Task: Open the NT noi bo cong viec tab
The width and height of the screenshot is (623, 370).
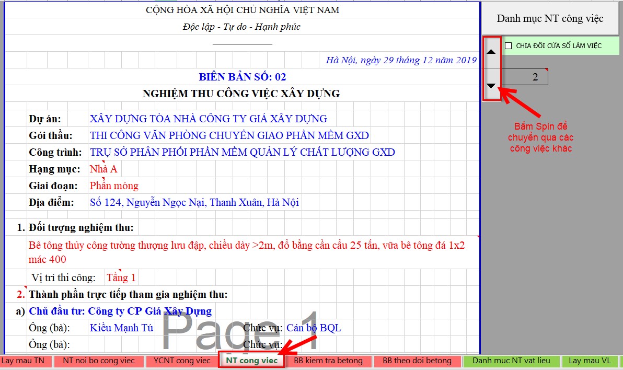Action: pyautogui.click(x=99, y=361)
